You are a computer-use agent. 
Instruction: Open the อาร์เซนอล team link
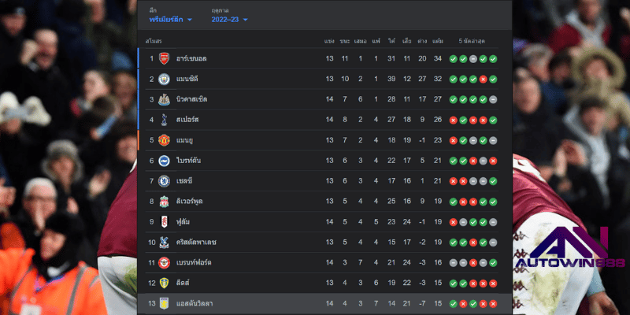[191, 58]
